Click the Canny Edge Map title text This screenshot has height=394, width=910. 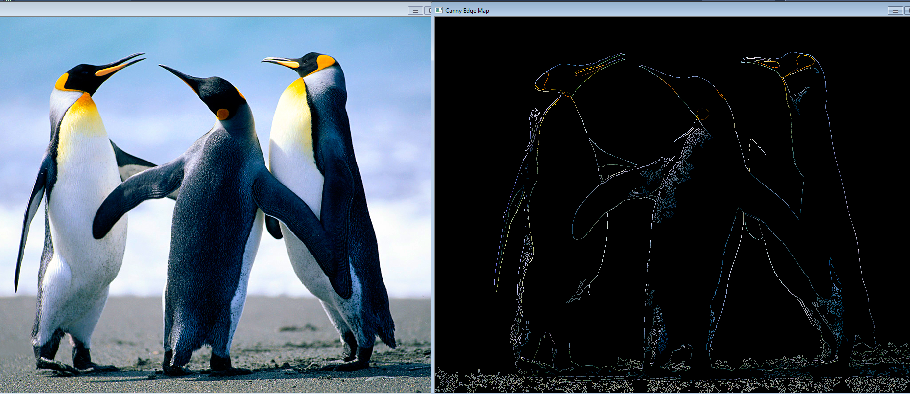click(467, 11)
